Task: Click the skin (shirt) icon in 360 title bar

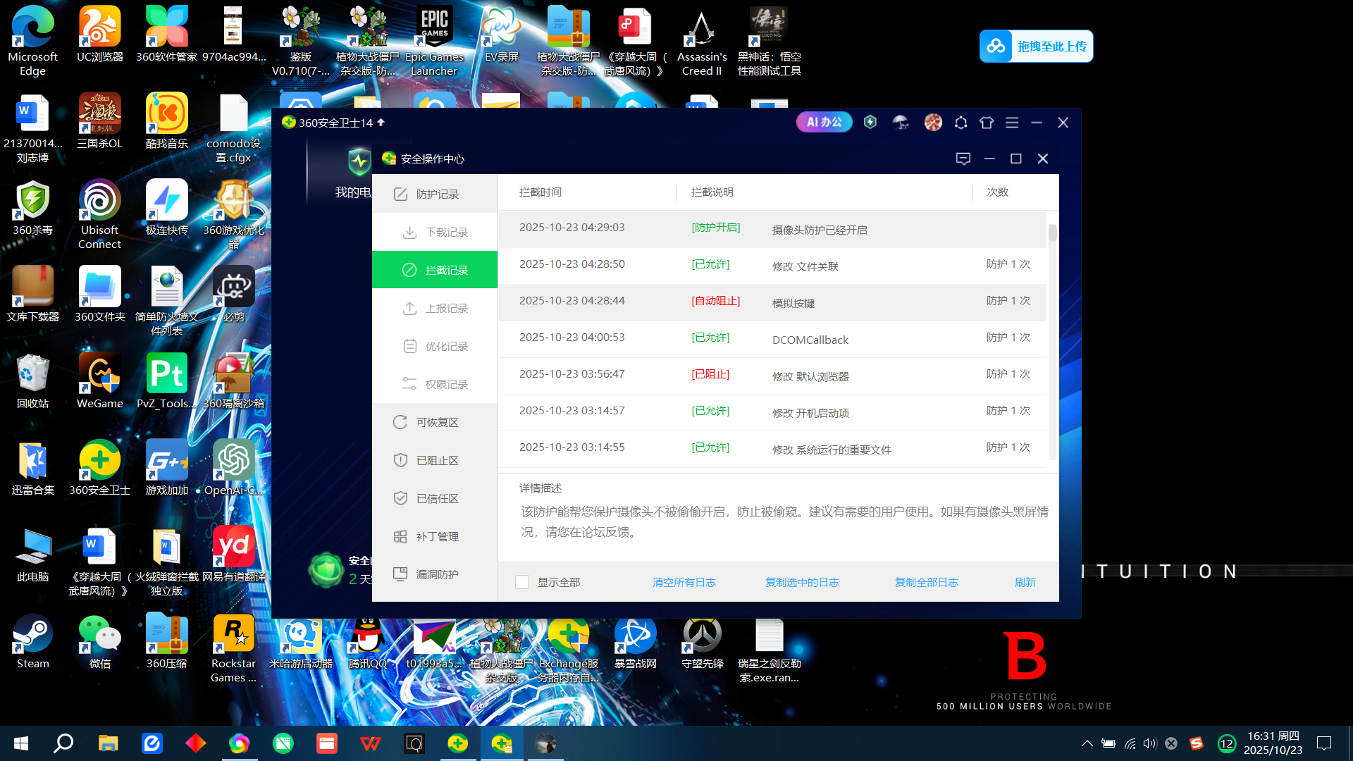Action: pyautogui.click(x=987, y=123)
